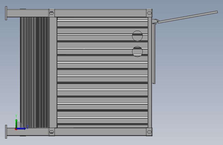Image resolution: width=223 pixels, height=145 pixels.
Task: Click the green Y axis arrow of the triad
Action: click(16, 123)
